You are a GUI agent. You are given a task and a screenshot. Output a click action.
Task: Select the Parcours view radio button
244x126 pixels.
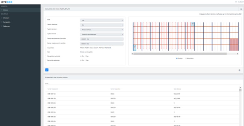click(x=177, y=58)
